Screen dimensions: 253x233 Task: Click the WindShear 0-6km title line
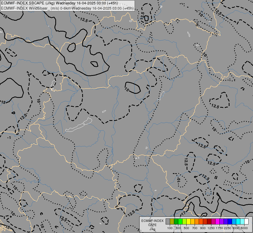[67, 8]
